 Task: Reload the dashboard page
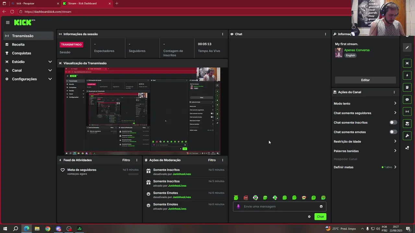pyautogui.click(x=12, y=12)
